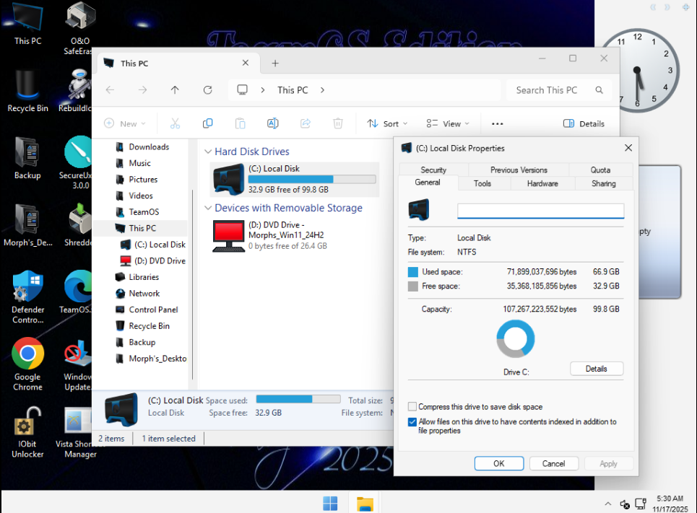
Task: Click the Details button under Drive C
Action: coord(596,369)
